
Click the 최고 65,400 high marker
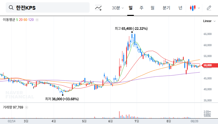pos(131,29)
